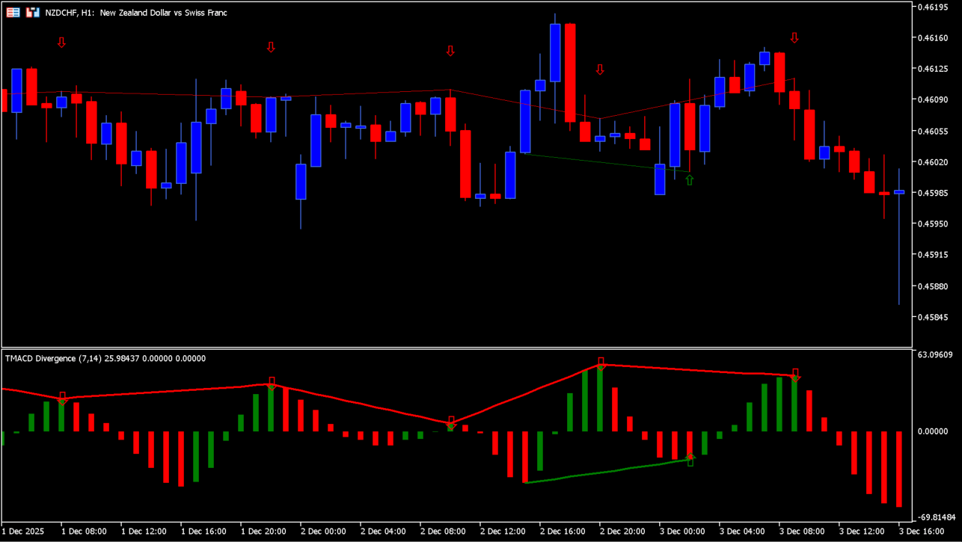This screenshot has height=542, width=962.
Task: Select green arrow in TMACD indicator window
Action: (x=690, y=460)
